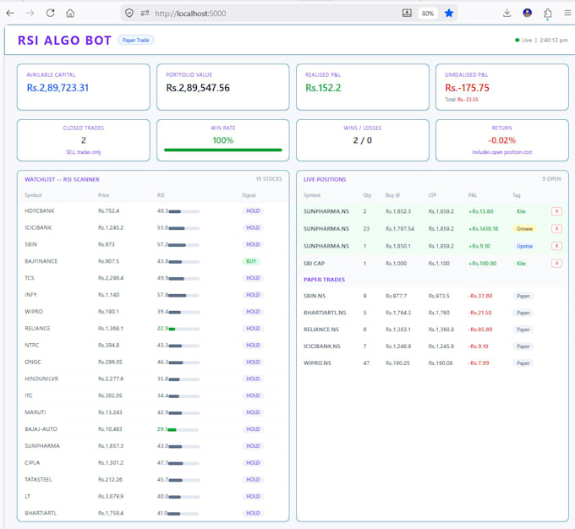Click the blue bookmark star

pyautogui.click(x=449, y=14)
